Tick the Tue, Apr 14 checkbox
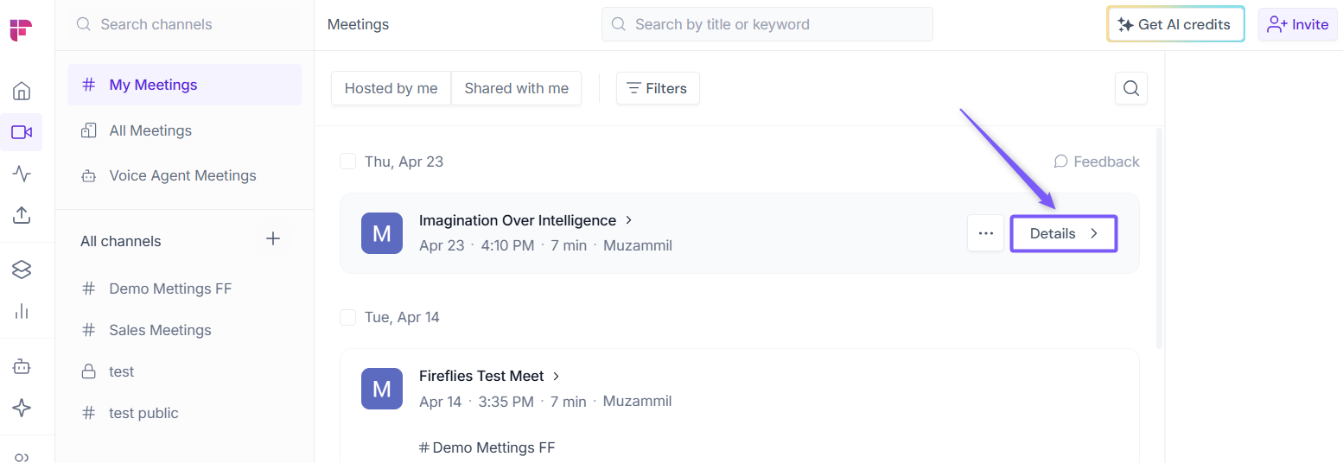 point(348,317)
